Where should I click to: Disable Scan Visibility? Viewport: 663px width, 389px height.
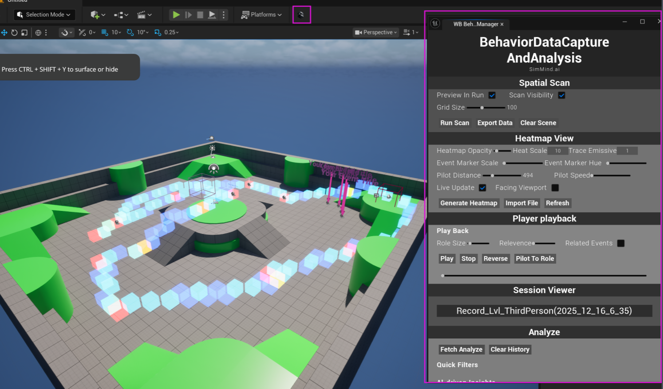click(562, 95)
